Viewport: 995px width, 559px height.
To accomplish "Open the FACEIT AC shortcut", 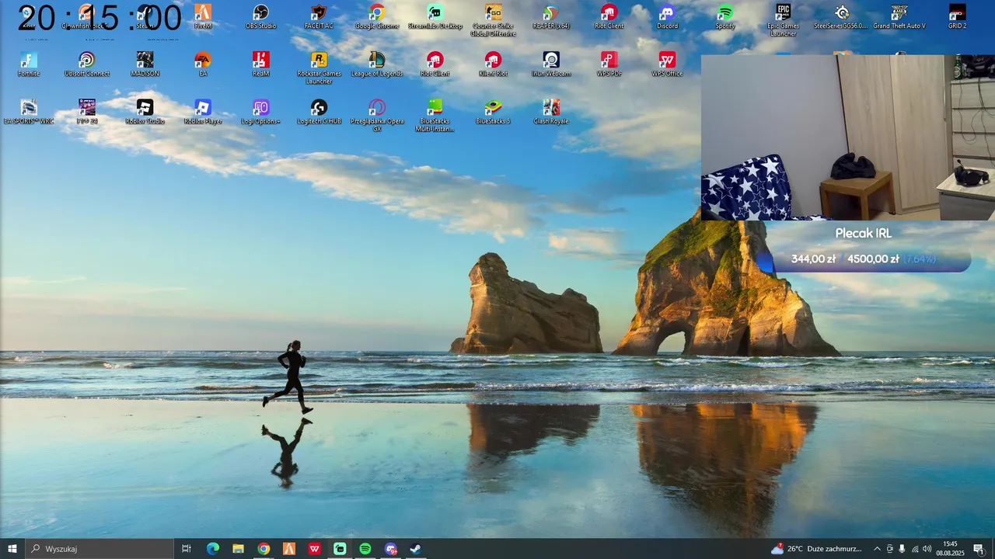I will pos(319,17).
